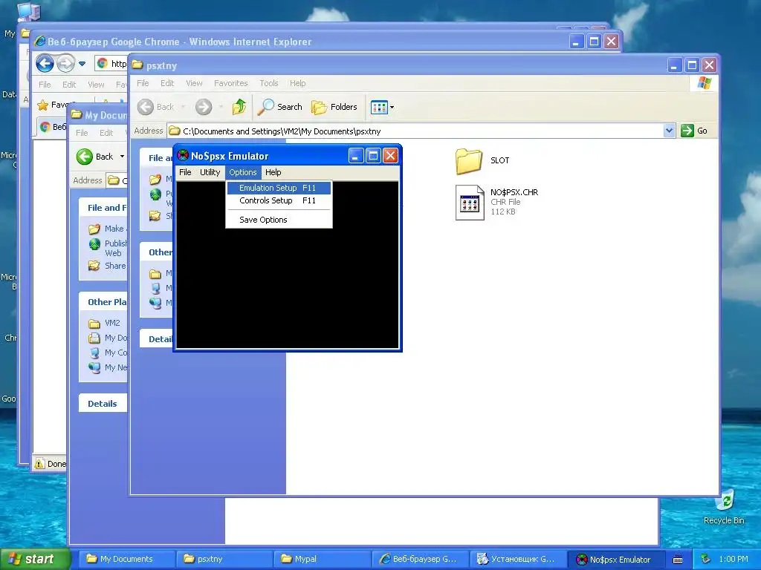Choose Controls Setup from the Options menu
761x570 pixels.
pyautogui.click(x=279, y=200)
